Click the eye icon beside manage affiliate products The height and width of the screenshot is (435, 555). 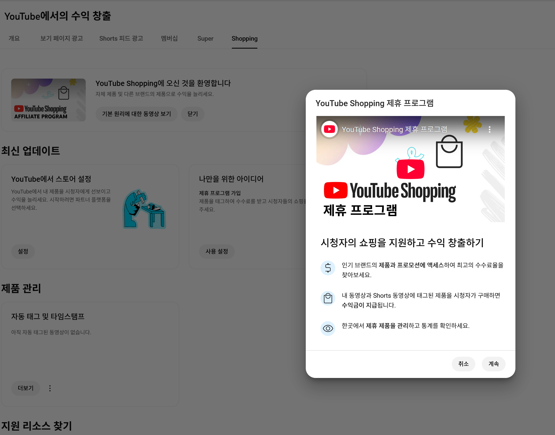coord(328,328)
